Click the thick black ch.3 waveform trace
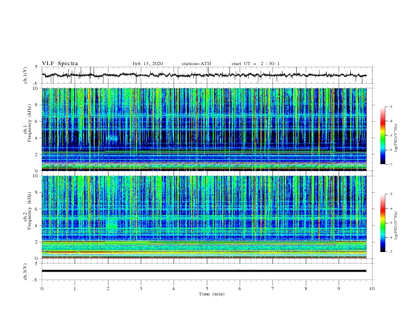Viewport: 419px width, 324px height. point(204,271)
